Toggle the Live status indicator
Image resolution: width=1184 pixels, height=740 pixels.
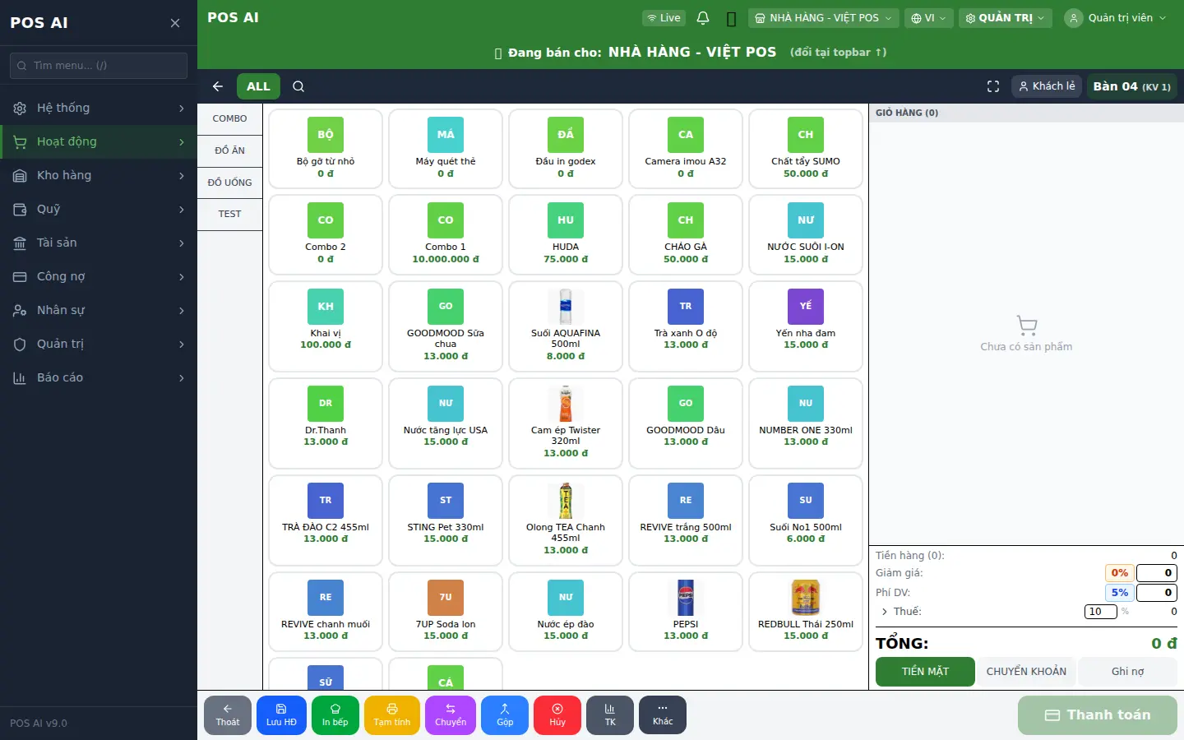664,18
